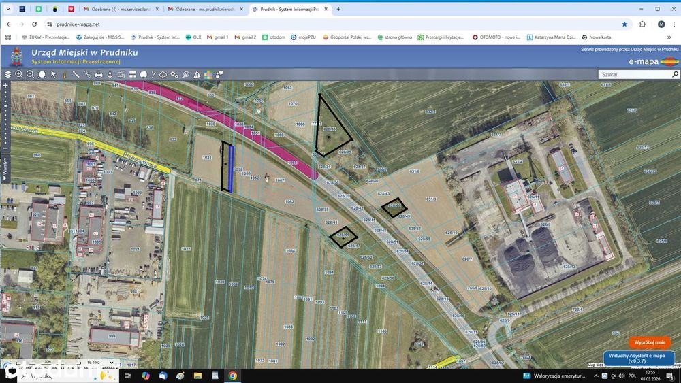Image resolution: width=681 pixels, height=383 pixels.
Task: Open the EUKW bookmark
Action: [46, 37]
